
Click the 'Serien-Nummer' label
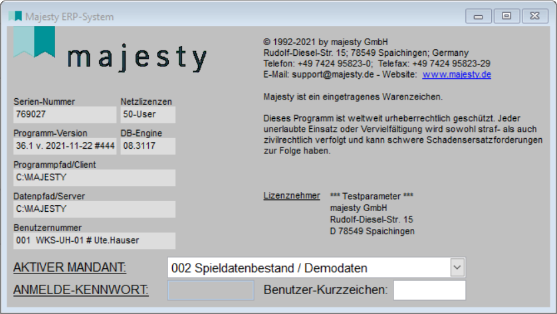point(45,102)
